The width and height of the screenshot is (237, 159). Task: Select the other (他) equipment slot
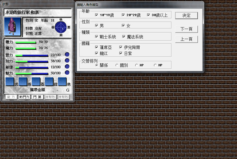coord(62,82)
